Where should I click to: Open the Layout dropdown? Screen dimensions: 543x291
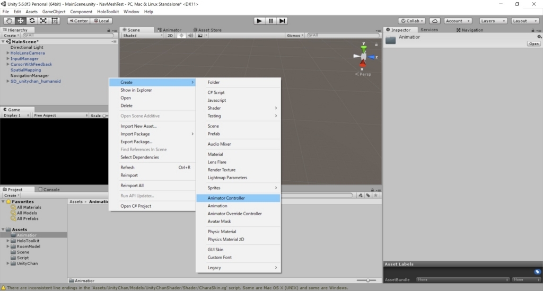(x=526, y=21)
